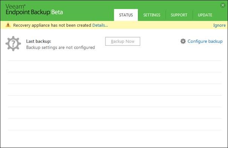Click the gray question-mark gear status icon
The height and width of the screenshot is (148, 228).
tap(13, 44)
